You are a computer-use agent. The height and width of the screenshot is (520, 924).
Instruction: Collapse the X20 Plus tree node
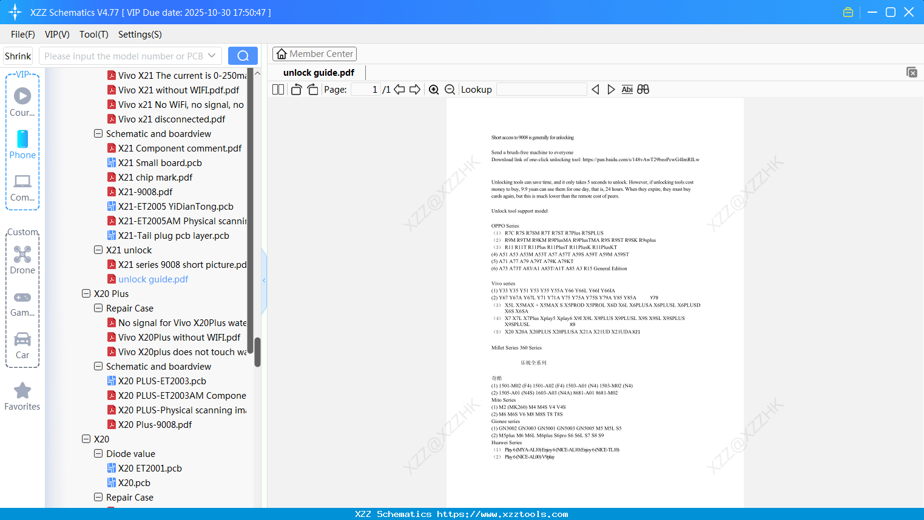(86, 294)
